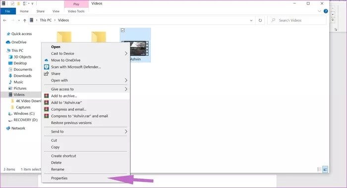
Task: Open Windows (C:) drive in sidebar
Action: (24, 113)
